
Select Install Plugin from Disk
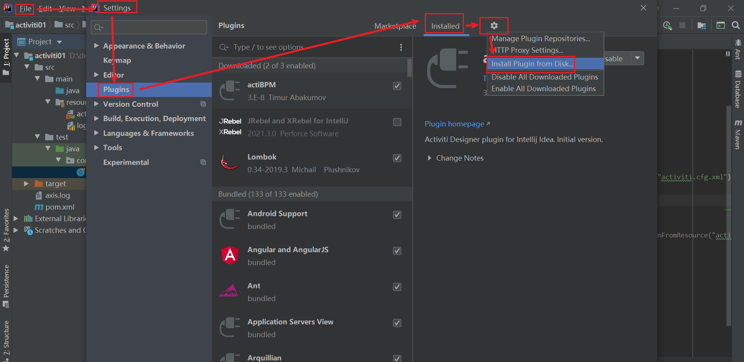(546, 64)
